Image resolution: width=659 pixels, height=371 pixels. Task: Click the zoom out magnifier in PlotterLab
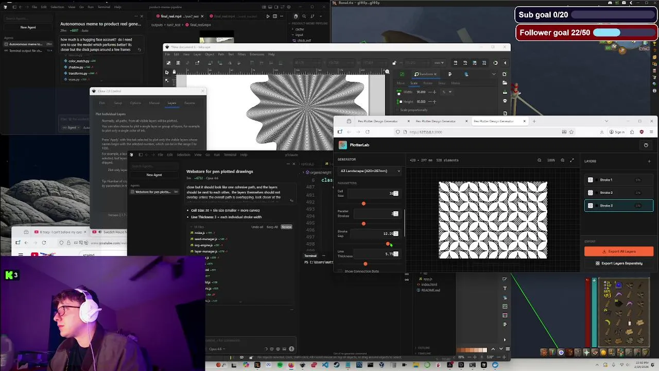click(x=539, y=160)
